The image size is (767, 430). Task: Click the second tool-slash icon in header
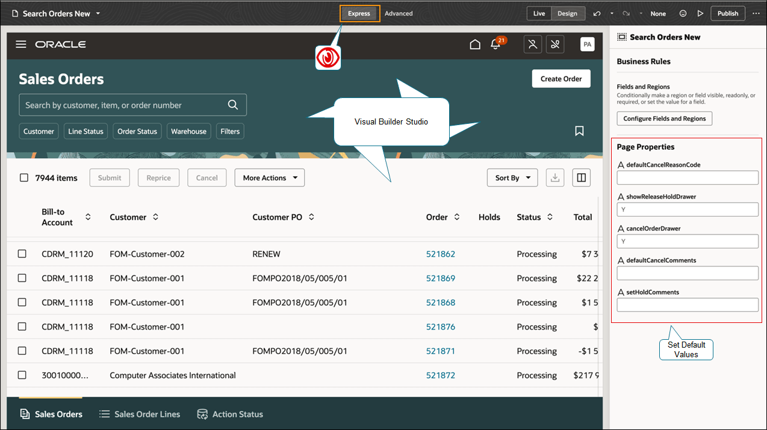(555, 45)
